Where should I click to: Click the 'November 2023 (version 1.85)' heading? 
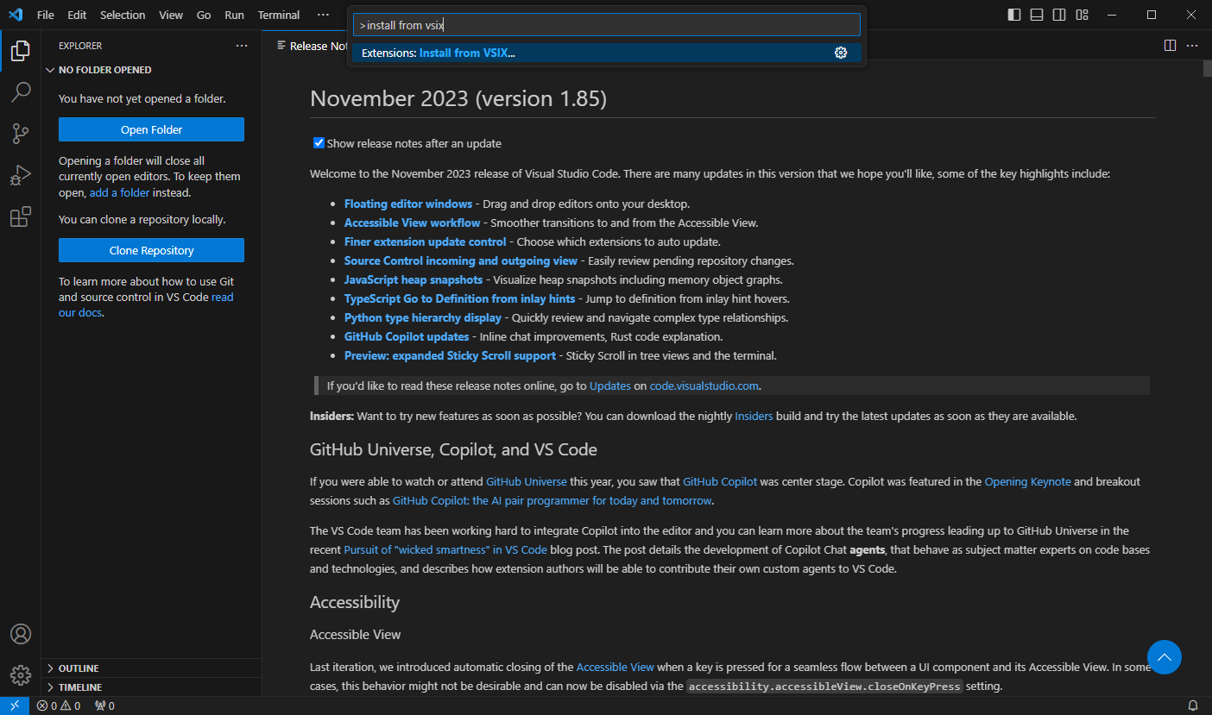coord(458,98)
